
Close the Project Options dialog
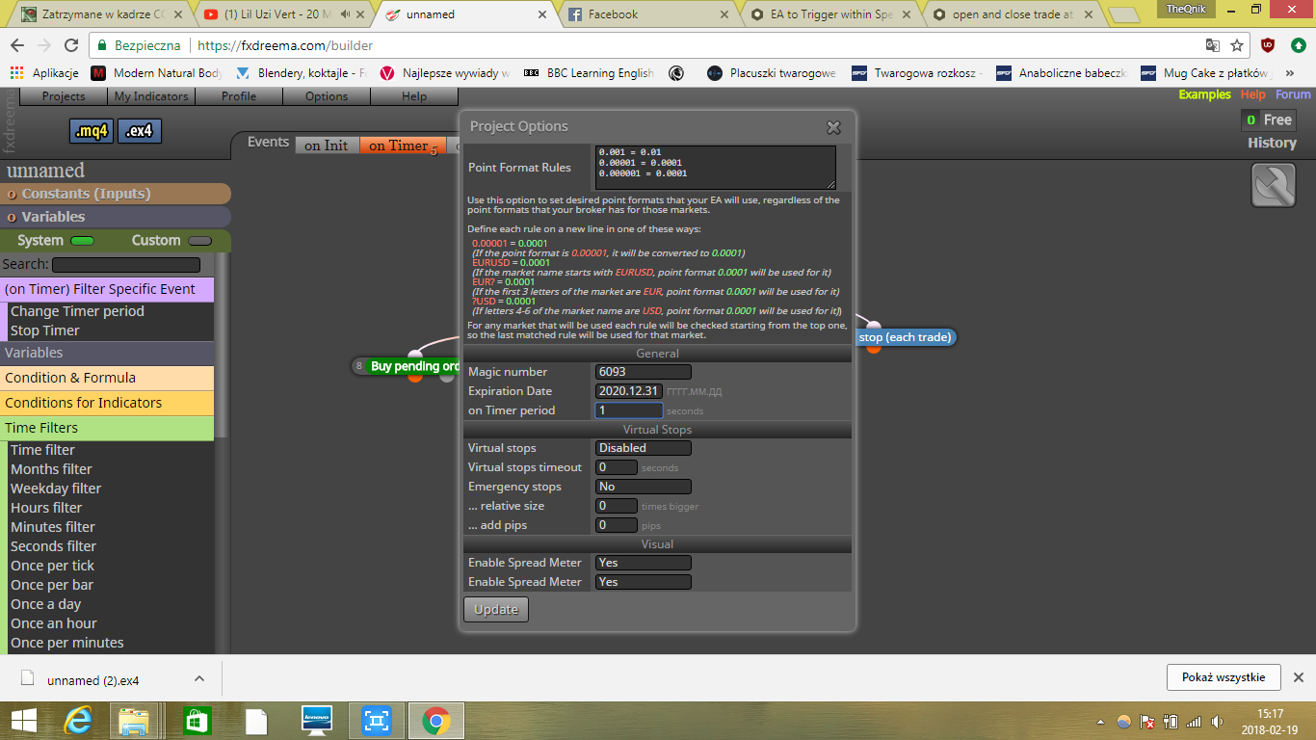click(x=833, y=127)
